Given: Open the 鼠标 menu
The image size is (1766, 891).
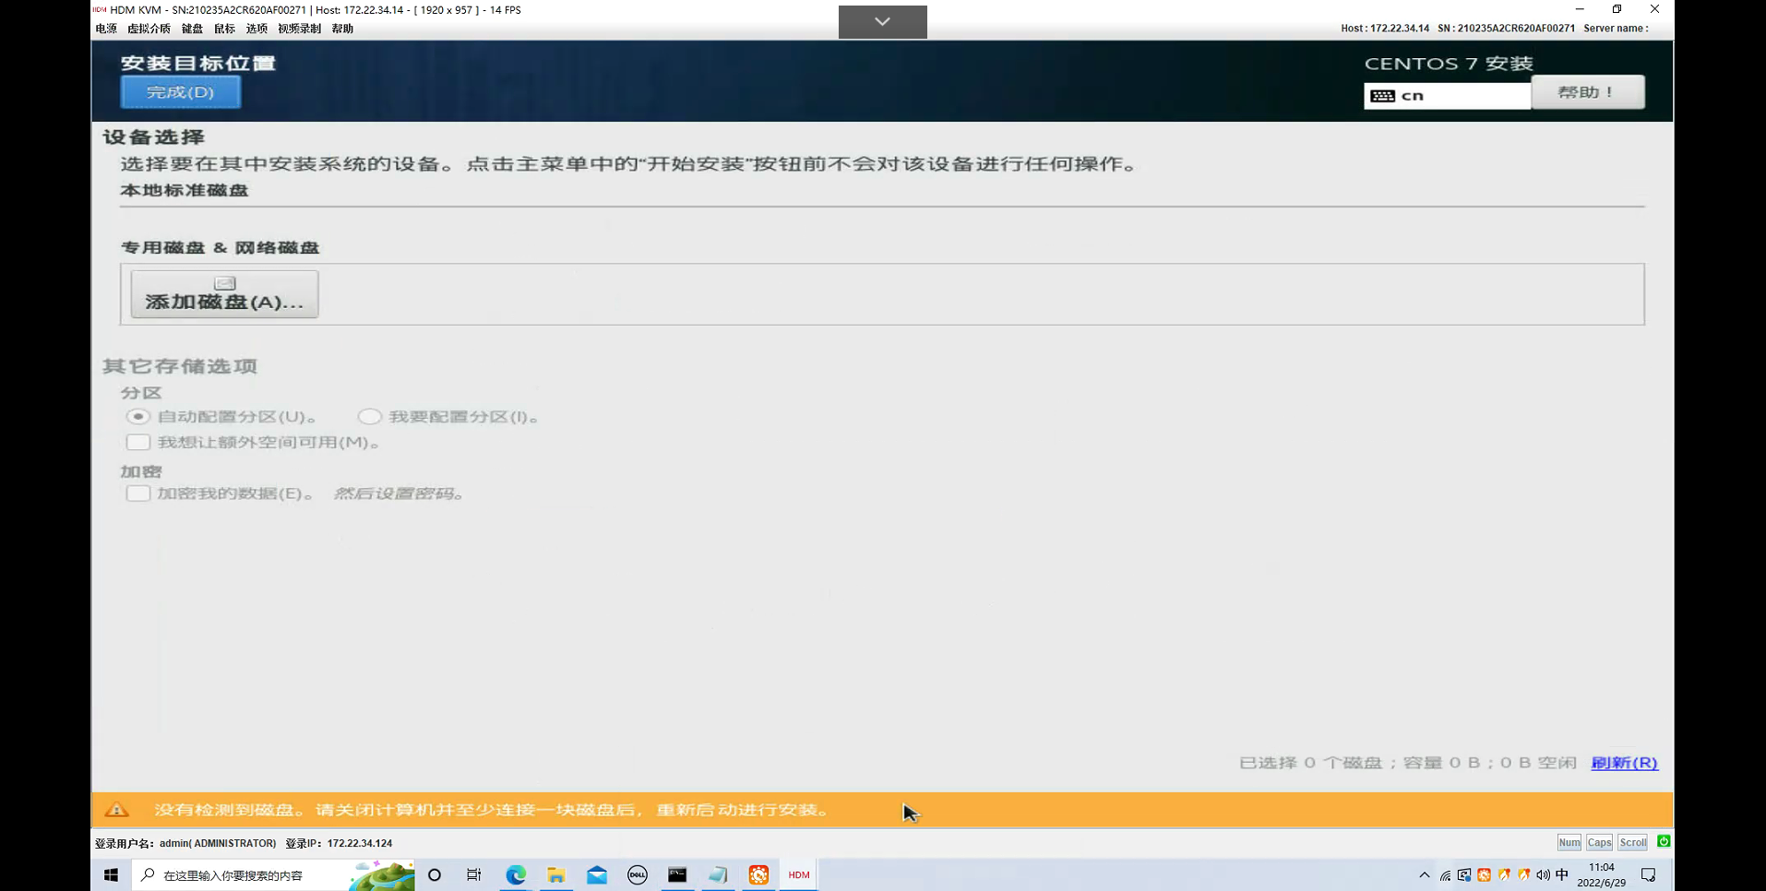Looking at the screenshot, I should tap(224, 29).
